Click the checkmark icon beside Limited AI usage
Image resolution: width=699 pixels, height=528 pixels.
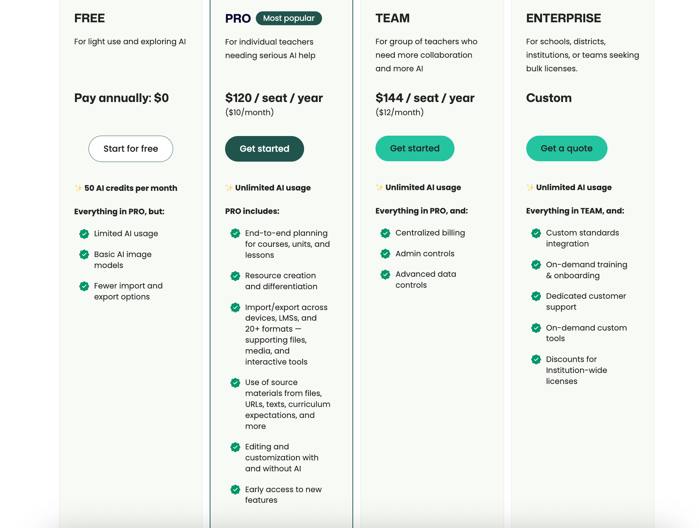pos(84,234)
